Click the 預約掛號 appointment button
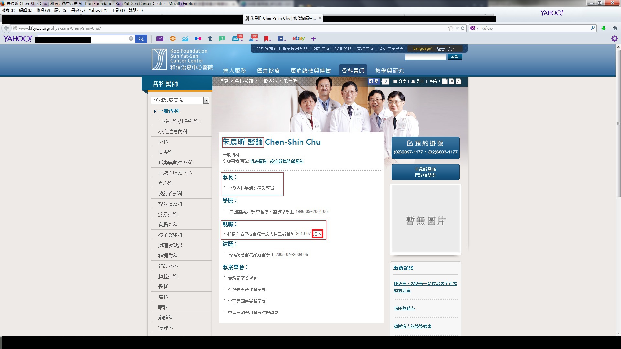Viewport: 621px width, 349px height. tap(425, 147)
